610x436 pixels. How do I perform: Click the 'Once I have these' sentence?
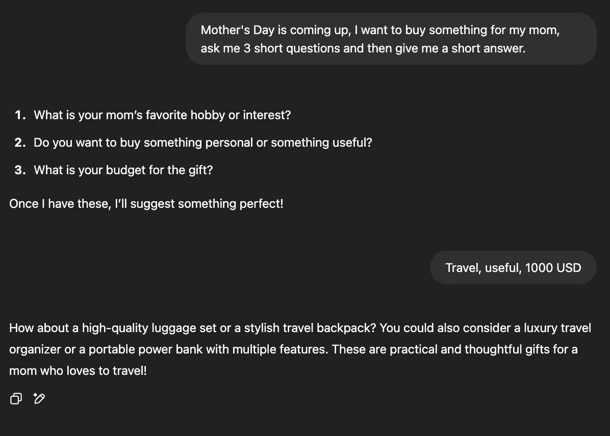click(x=146, y=203)
